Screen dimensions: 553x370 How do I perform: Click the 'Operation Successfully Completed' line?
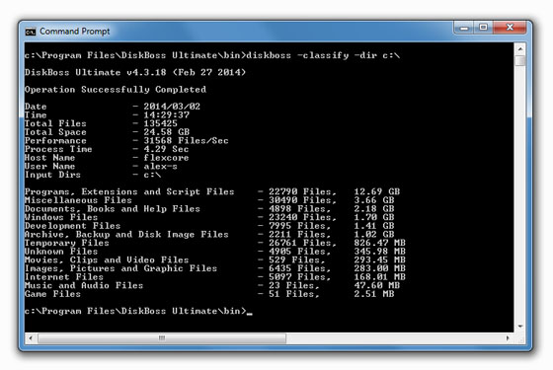click(x=116, y=90)
